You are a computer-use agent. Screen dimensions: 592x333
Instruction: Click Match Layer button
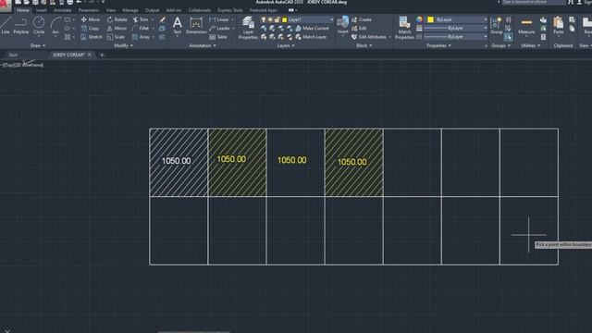[311, 37]
